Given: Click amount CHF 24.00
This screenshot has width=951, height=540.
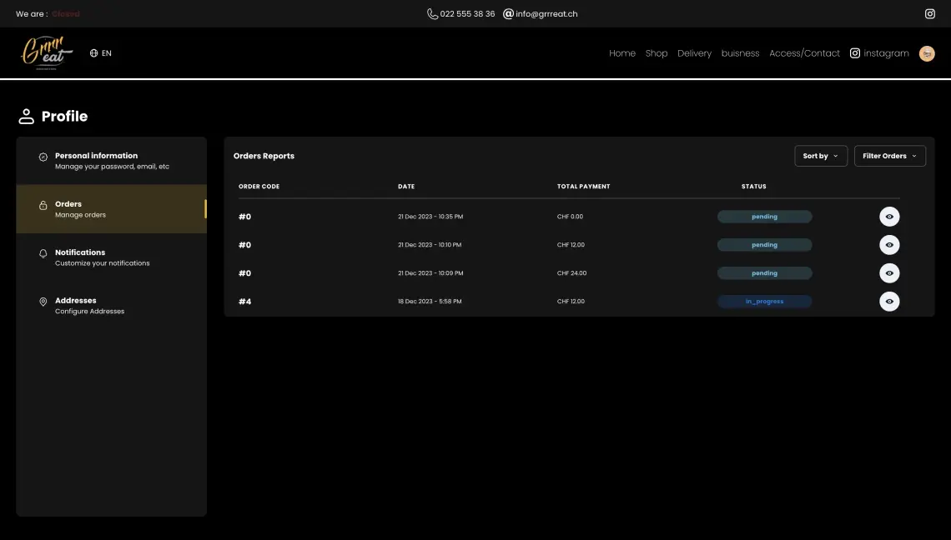Looking at the screenshot, I should pyautogui.click(x=572, y=273).
